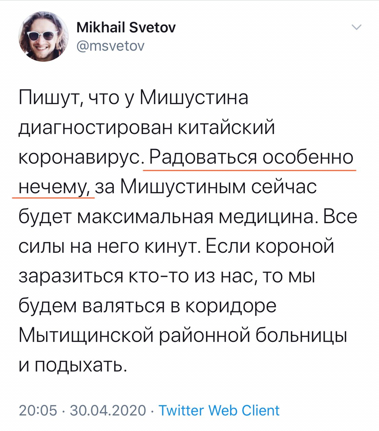The width and height of the screenshot is (379, 431).
Task: Click the word "заразиться" in the tweet
Action: click(x=70, y=277)
